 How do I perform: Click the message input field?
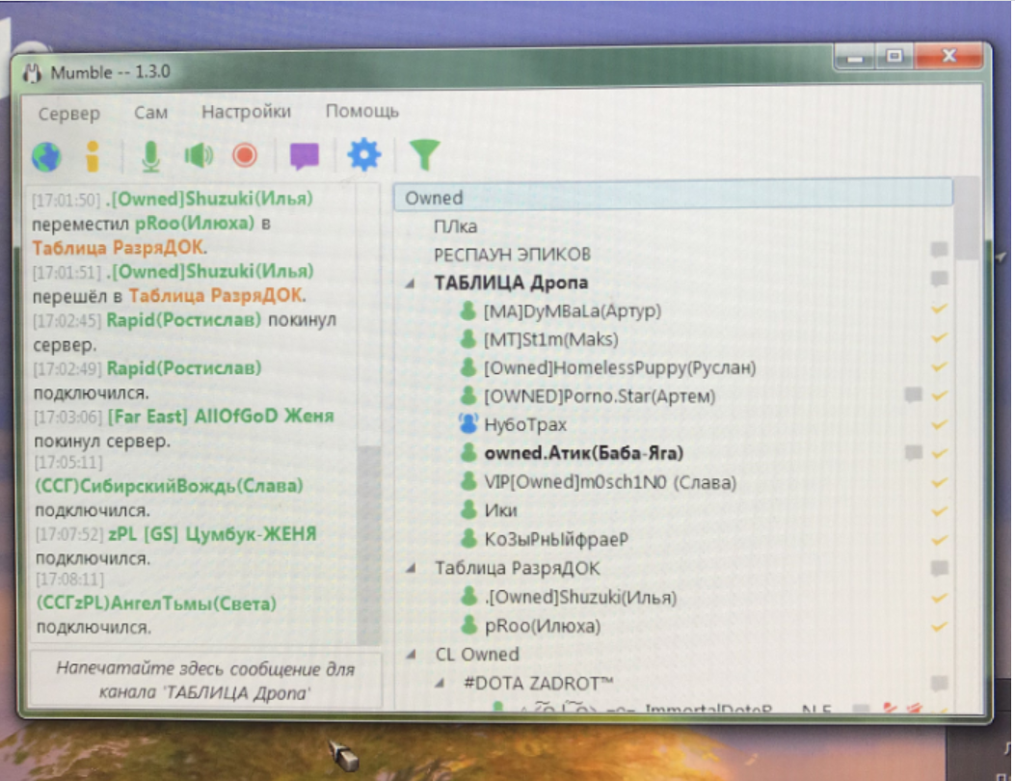pyautogui.click(x=204, y=680)
